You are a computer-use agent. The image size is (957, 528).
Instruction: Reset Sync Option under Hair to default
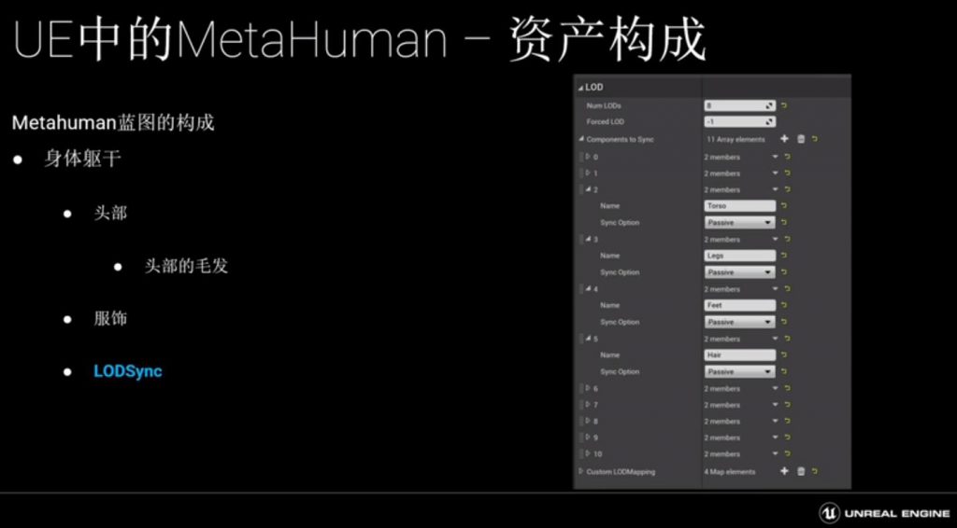(x=784, y=371)
